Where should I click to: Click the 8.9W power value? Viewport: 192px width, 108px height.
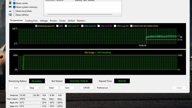[x=52, y=95]
